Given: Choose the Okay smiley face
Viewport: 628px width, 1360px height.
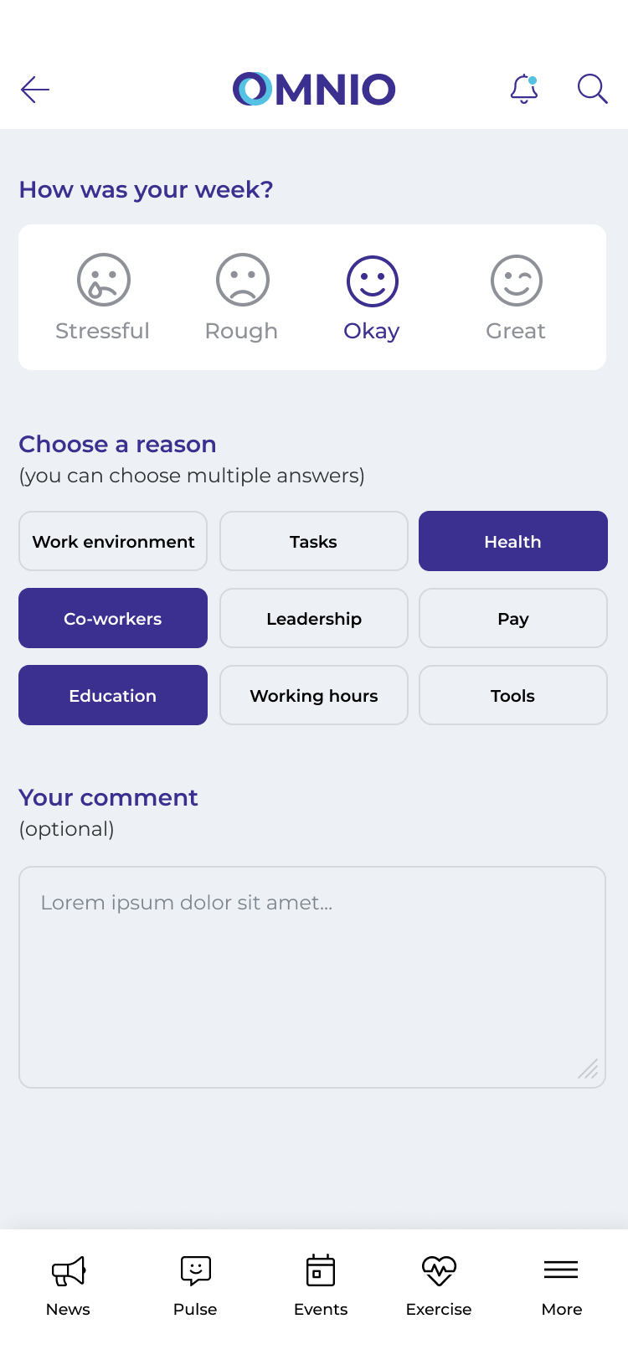Looking at the screenshot, I should pos(372,281).
